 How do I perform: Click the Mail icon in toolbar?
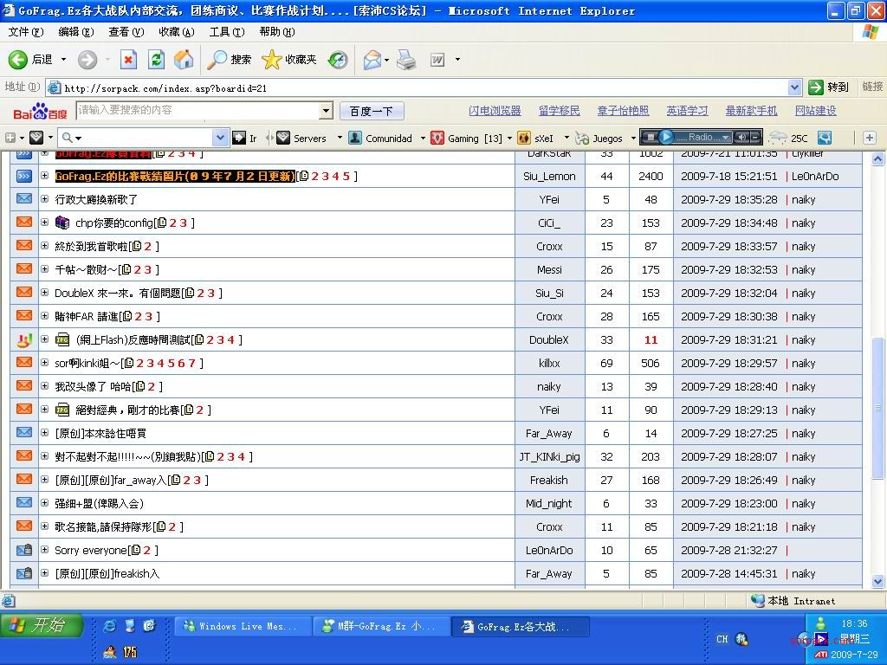click(x=372, y=60)
